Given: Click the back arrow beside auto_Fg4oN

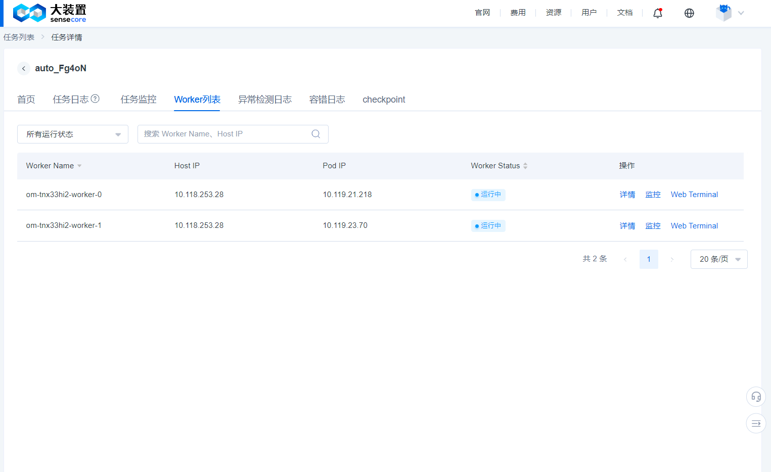Looking at the screenshot, I should 24,68.
